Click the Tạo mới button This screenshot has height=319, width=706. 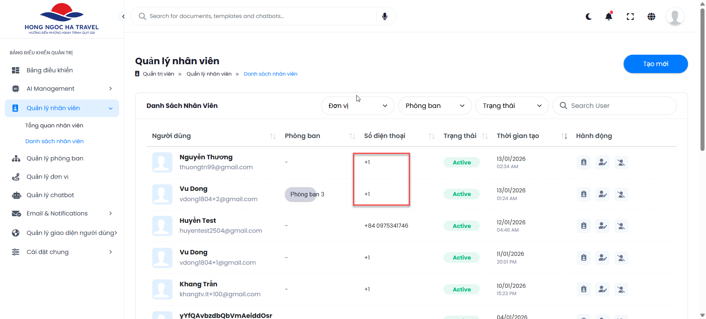[655, 64]
